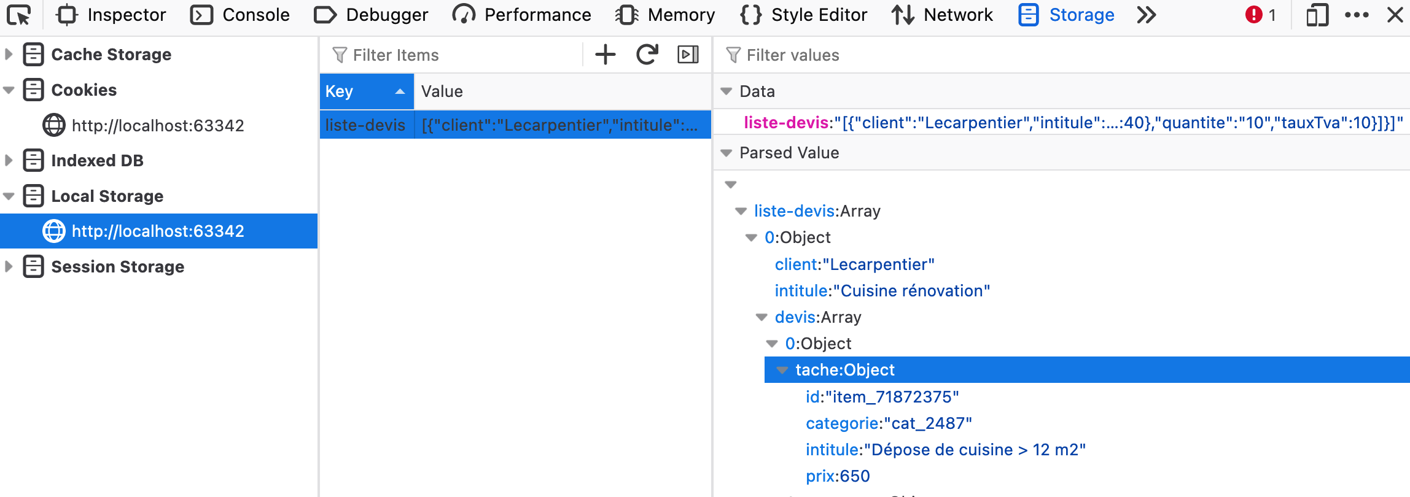Expand the Indexed DB section

(x=9, y=161)
